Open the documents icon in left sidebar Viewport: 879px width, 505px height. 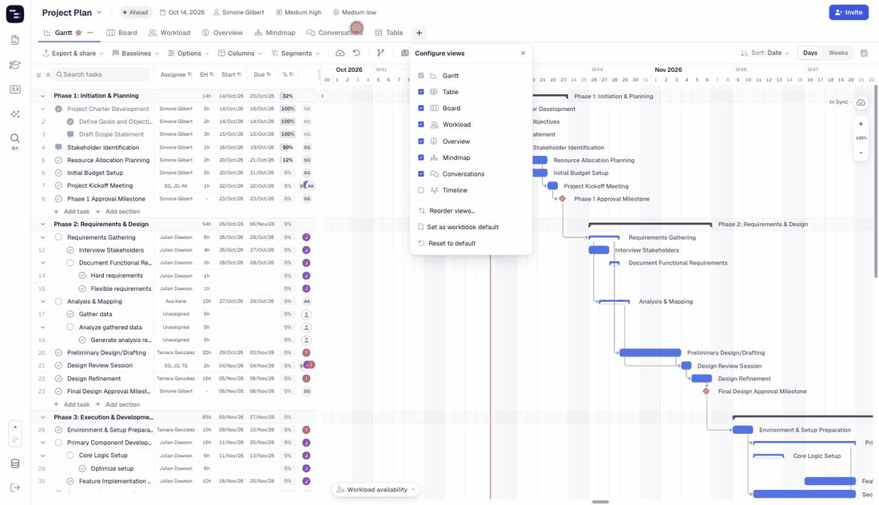coord(15,41)
